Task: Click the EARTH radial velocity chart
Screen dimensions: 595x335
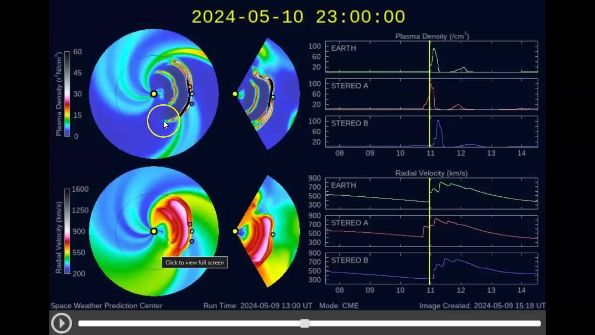Action: (x=432, y=194)
